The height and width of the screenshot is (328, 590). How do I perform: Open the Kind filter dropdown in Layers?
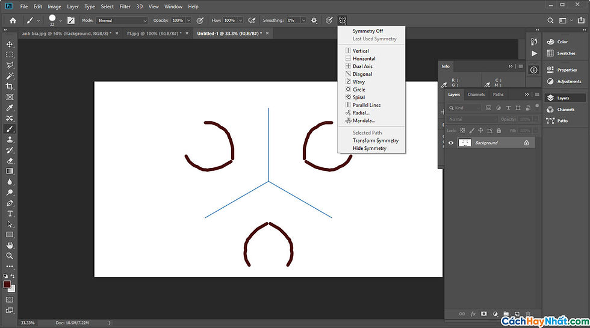(x=464, y=108)
